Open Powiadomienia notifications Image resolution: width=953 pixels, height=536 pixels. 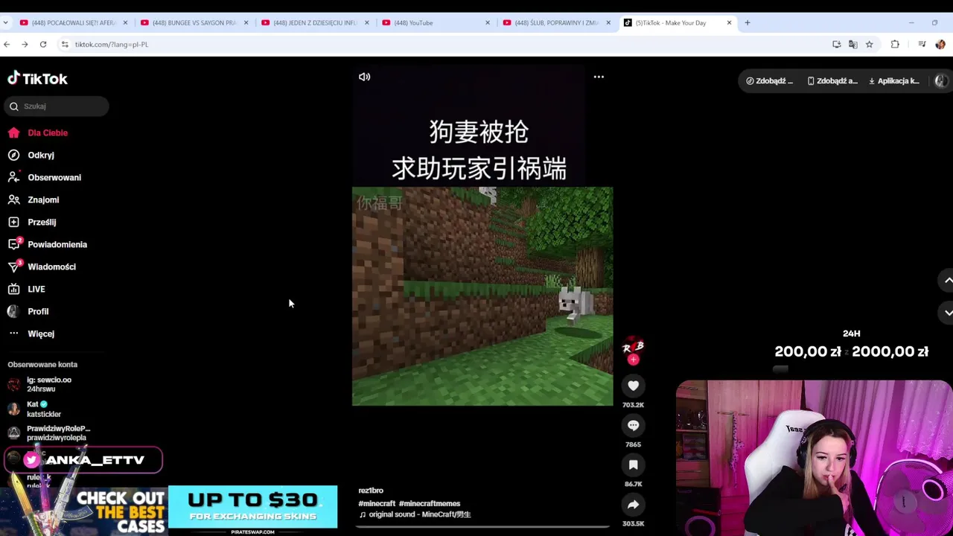pyautogui.click(x=57, y=244)
